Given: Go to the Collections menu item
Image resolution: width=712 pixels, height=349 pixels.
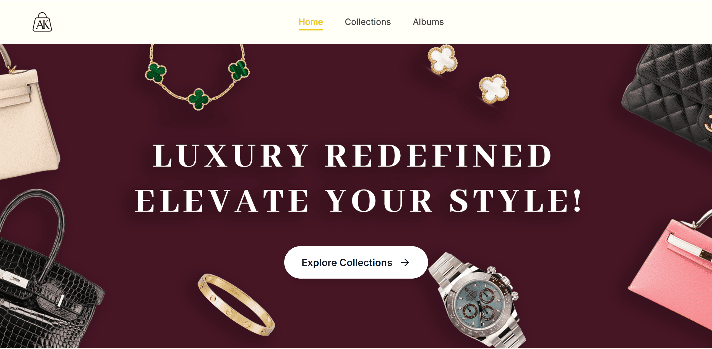Looking at the screenshot, I should click(368, 22).
